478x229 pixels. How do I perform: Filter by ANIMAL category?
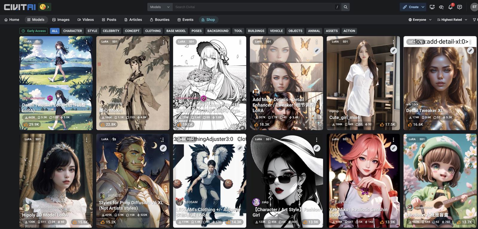pyautogui.click(x=314, y=31)
